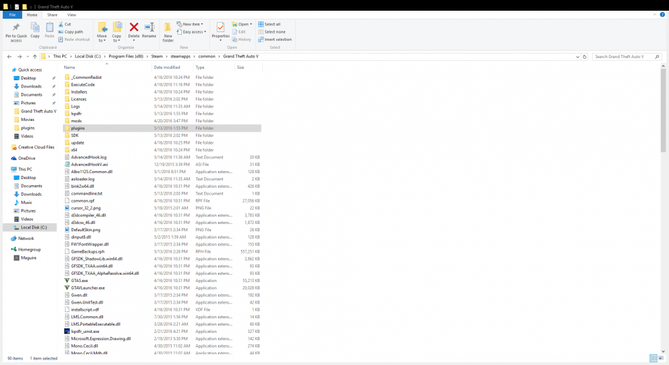
Task: Select Creative Cloud Files in sidebar
Action: click(x=36, y=147)
